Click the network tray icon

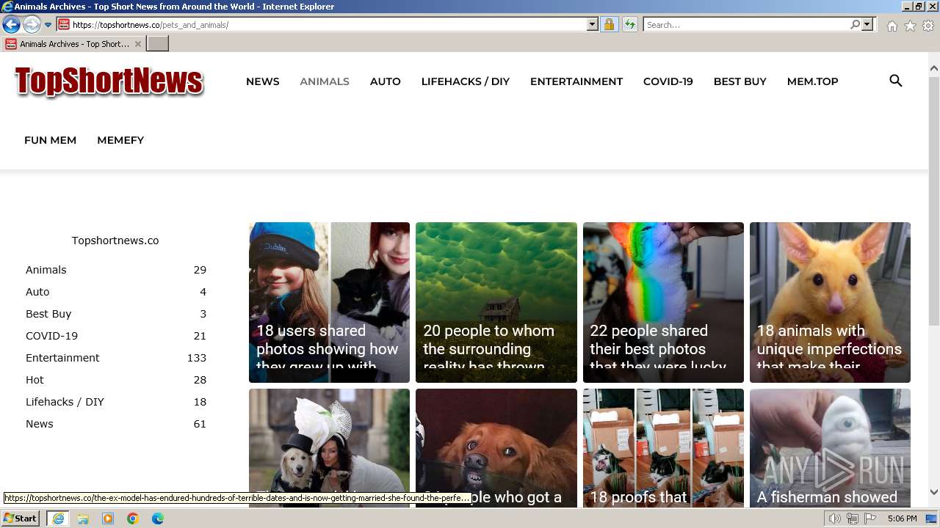coord(852,518)
